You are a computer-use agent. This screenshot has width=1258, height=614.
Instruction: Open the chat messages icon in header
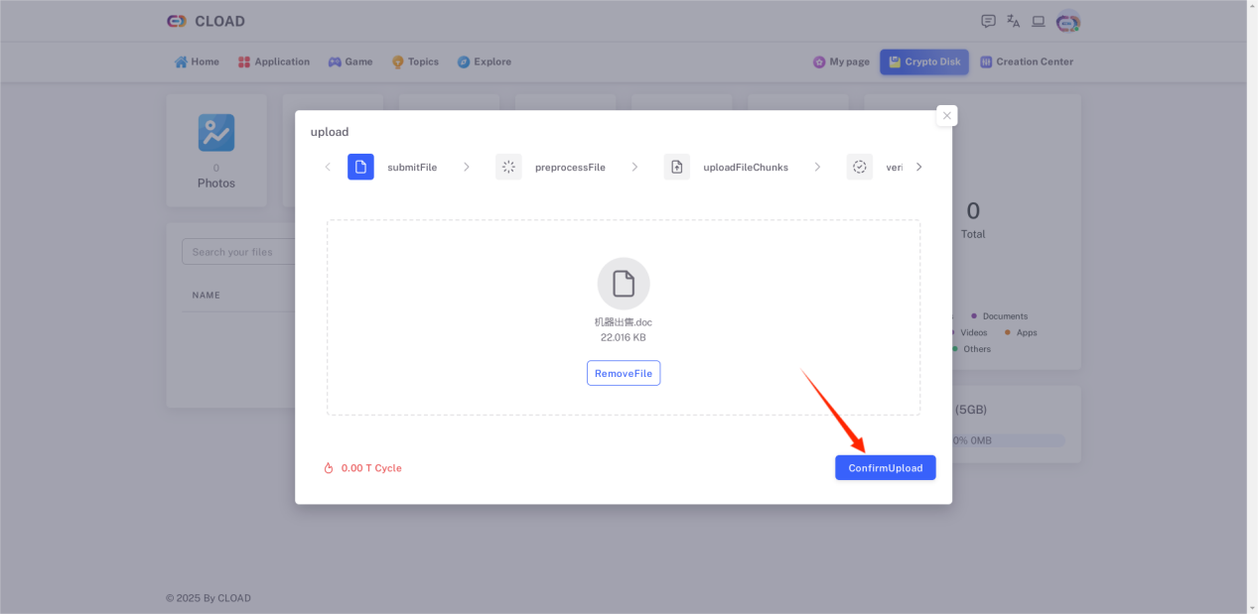[x=988, y=21]
